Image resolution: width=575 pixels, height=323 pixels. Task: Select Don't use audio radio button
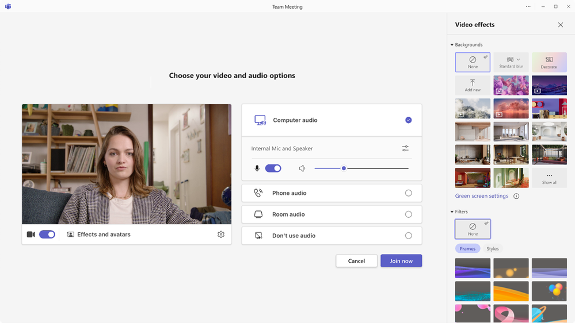pos(409,236)
